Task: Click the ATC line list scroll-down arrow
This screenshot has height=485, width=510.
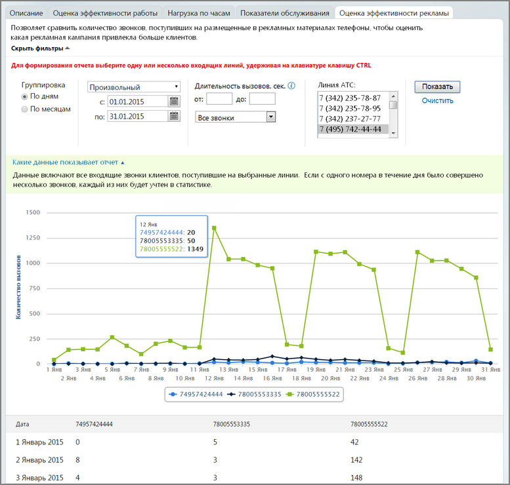Action: [394, 133]
